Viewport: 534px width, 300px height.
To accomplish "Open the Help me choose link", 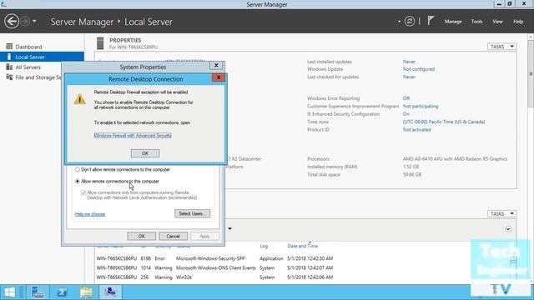I will [90, 214].
